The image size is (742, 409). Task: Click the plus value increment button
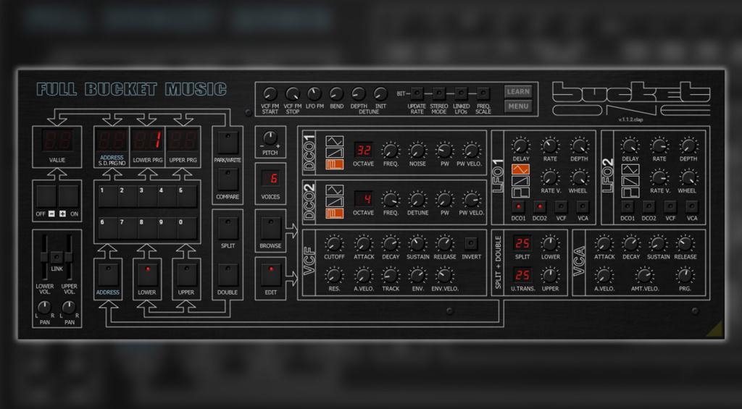coord(68,196)
